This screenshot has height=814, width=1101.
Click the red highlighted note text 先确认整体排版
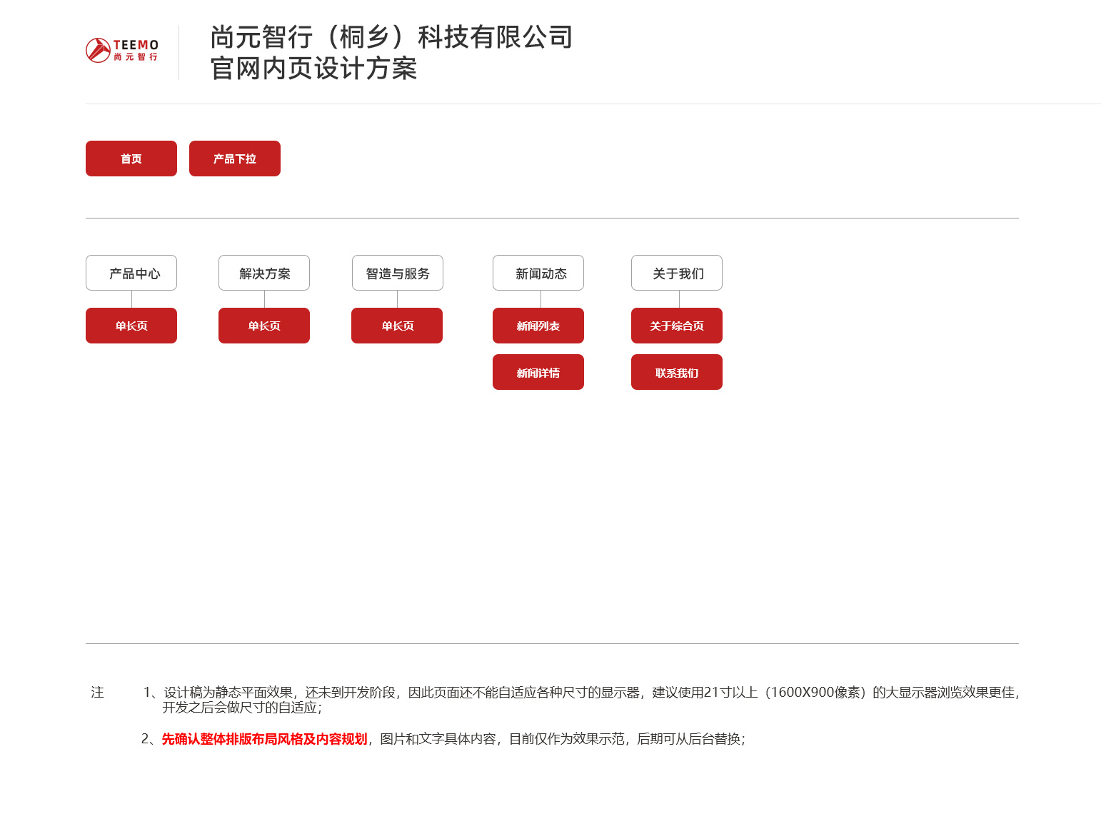(x=264, y=739)
